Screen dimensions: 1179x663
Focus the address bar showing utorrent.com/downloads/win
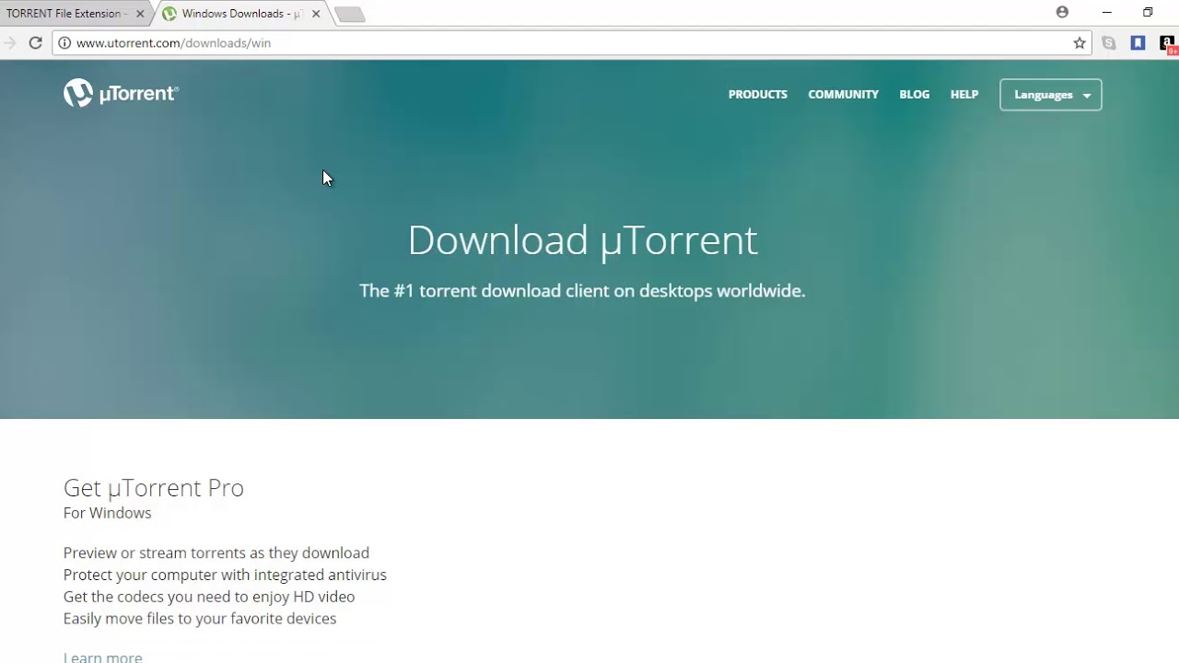(571, 42)
